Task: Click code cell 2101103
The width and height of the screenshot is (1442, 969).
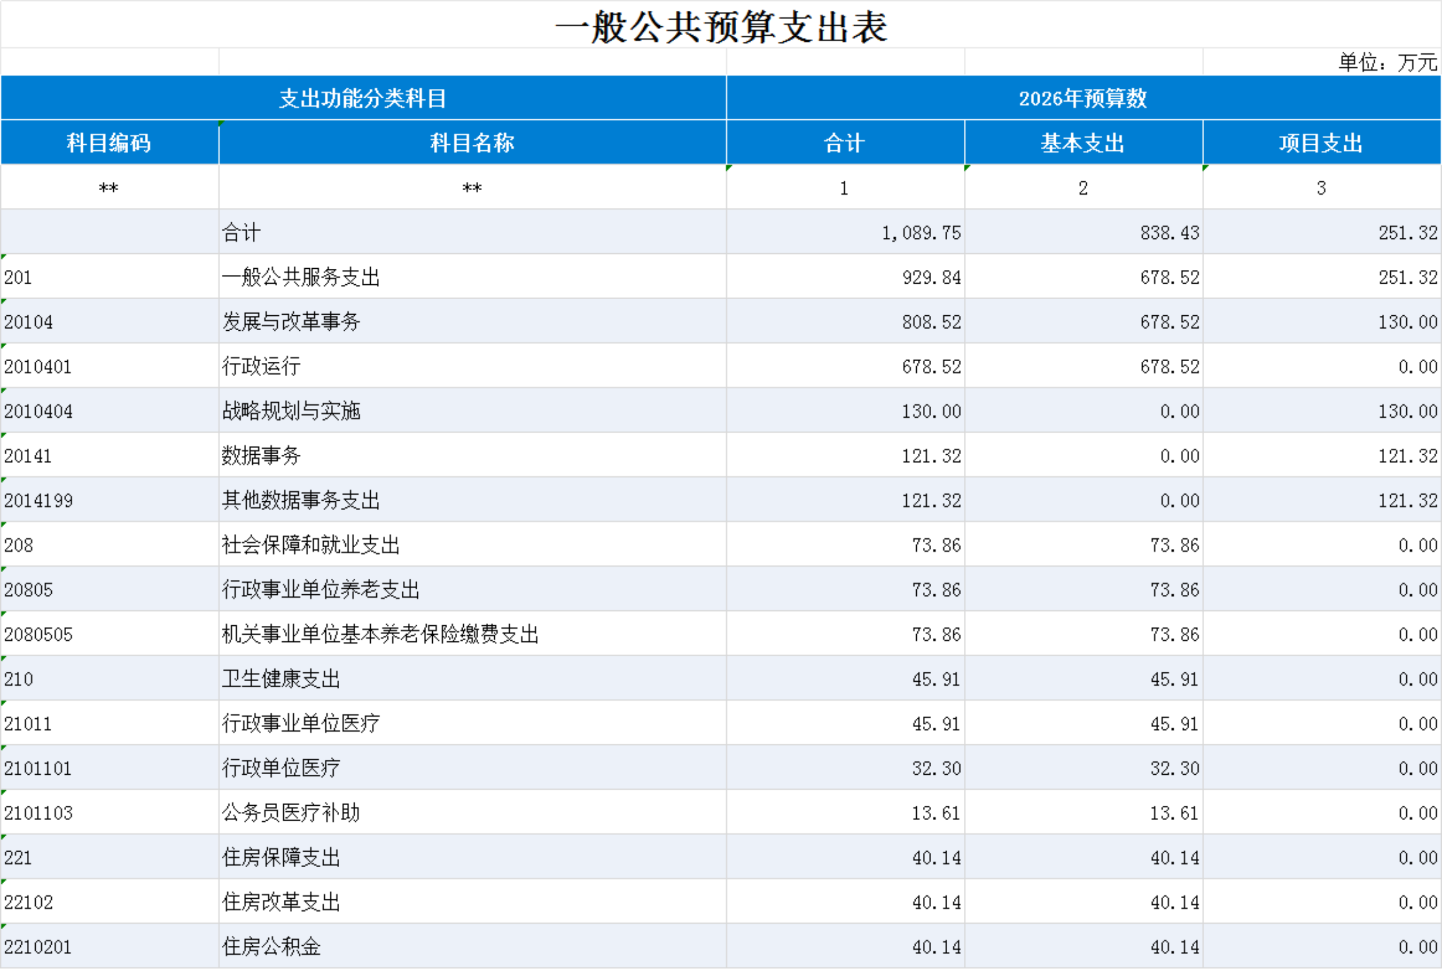Action: click(x=38, y=813)
